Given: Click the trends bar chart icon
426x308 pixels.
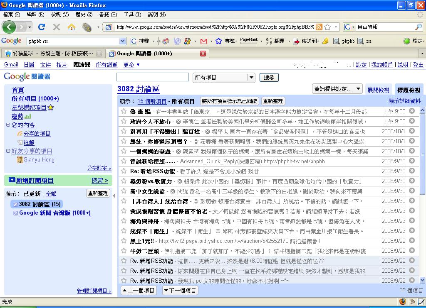Looking at the screenshot, I should [28, 116].
